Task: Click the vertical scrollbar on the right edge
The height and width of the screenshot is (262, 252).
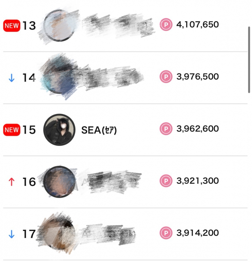Action: click(249, 60)
